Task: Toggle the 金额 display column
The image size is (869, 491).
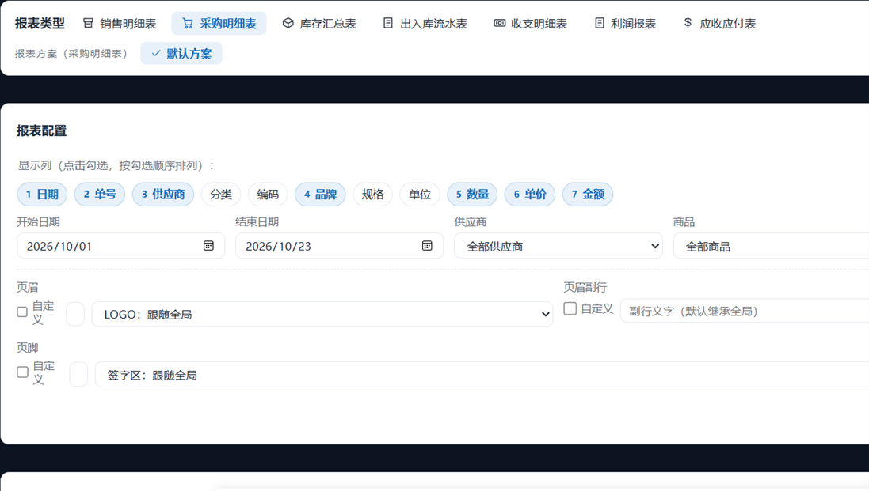Action: pyautogui.click(x=588, y=194)
